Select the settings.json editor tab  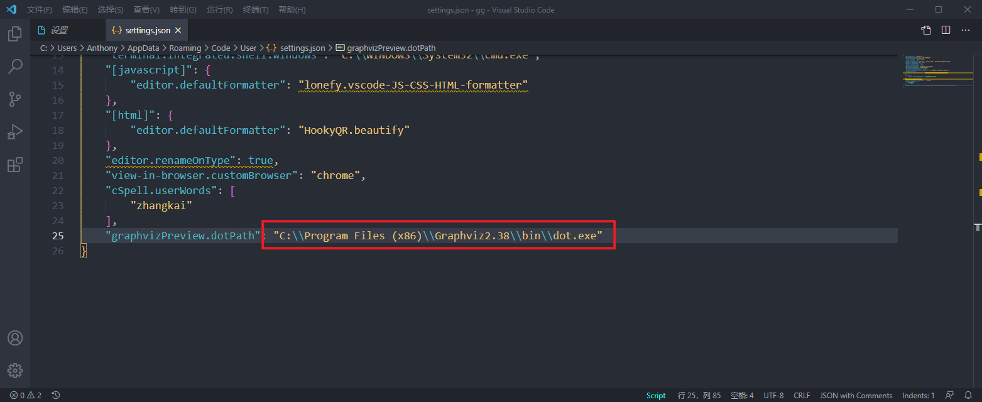146,30
